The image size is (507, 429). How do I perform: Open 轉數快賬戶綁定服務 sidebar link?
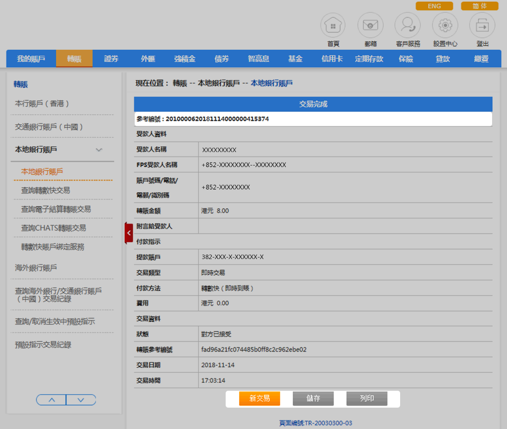52,247
